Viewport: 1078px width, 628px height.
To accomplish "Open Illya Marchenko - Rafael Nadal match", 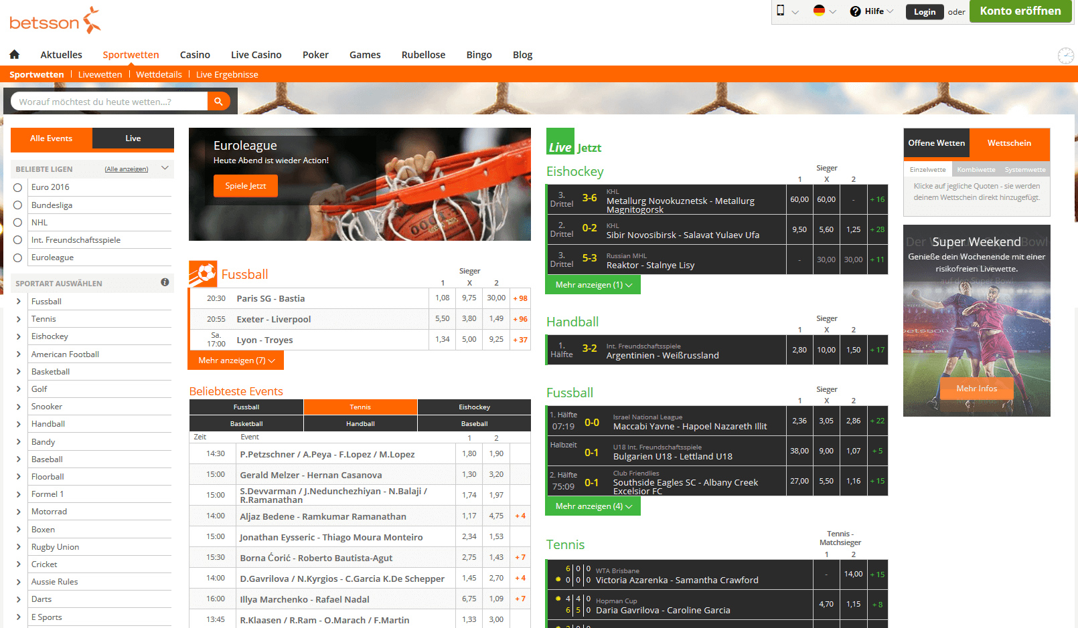I will pyautogui.click(x=305, y=600).
